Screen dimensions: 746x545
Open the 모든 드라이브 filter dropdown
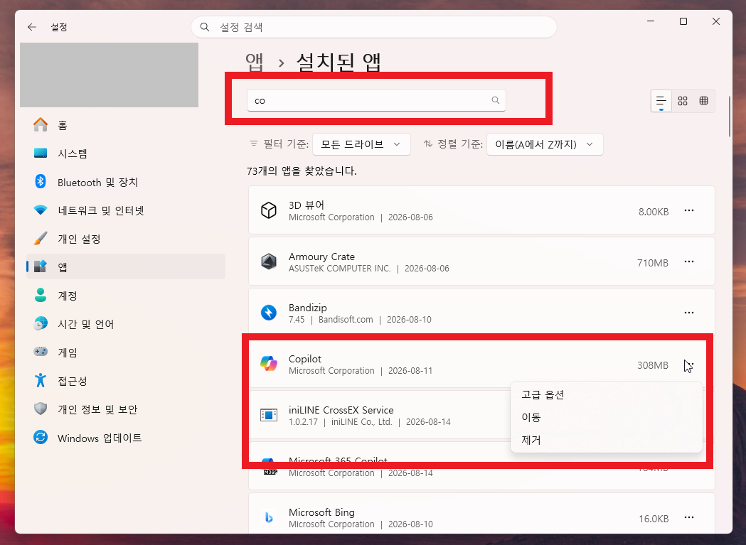pos(361,144)
